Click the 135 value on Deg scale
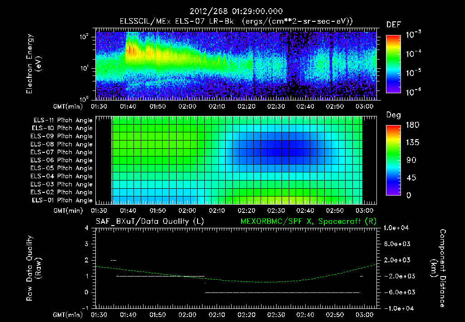The height and width of the screenshot is (322, 465). [x=412, y=143]
